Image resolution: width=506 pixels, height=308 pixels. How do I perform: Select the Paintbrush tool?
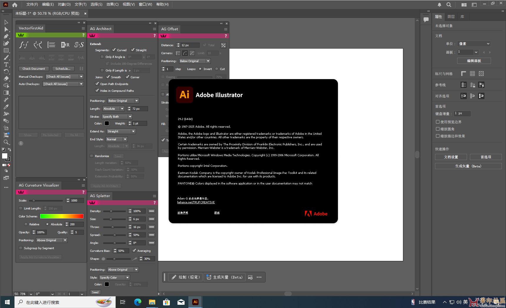pyautogui.click(x=6, y=58)
